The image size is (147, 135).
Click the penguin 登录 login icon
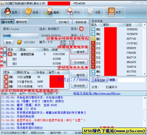click(7, 11)
